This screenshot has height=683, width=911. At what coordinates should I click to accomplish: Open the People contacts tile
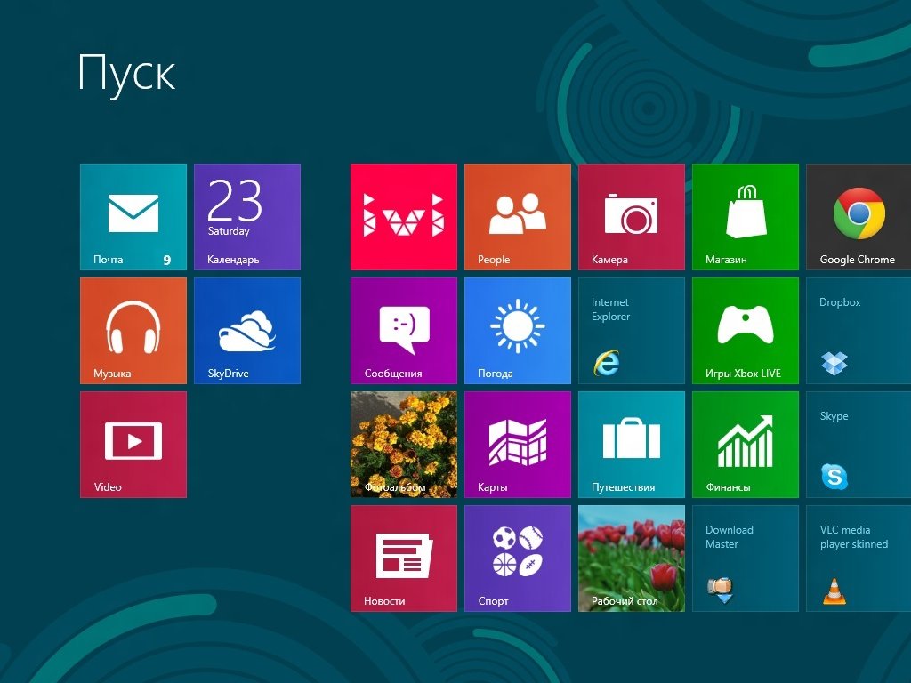coord(518,217)
